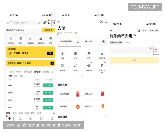The width and height of the screenshot is (165, 132).
Task: Expand 预估总资产 (USDT) dropdown
Action: point(15,30)
